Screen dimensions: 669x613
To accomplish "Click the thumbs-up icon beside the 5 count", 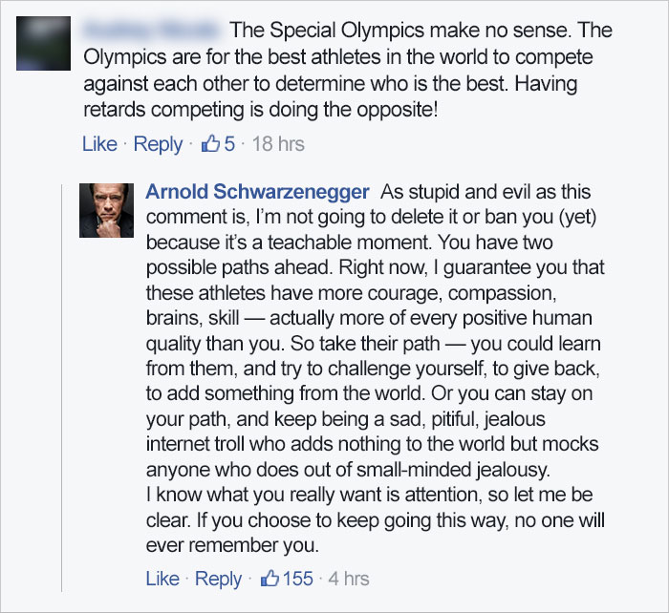I will coord(208,144).
